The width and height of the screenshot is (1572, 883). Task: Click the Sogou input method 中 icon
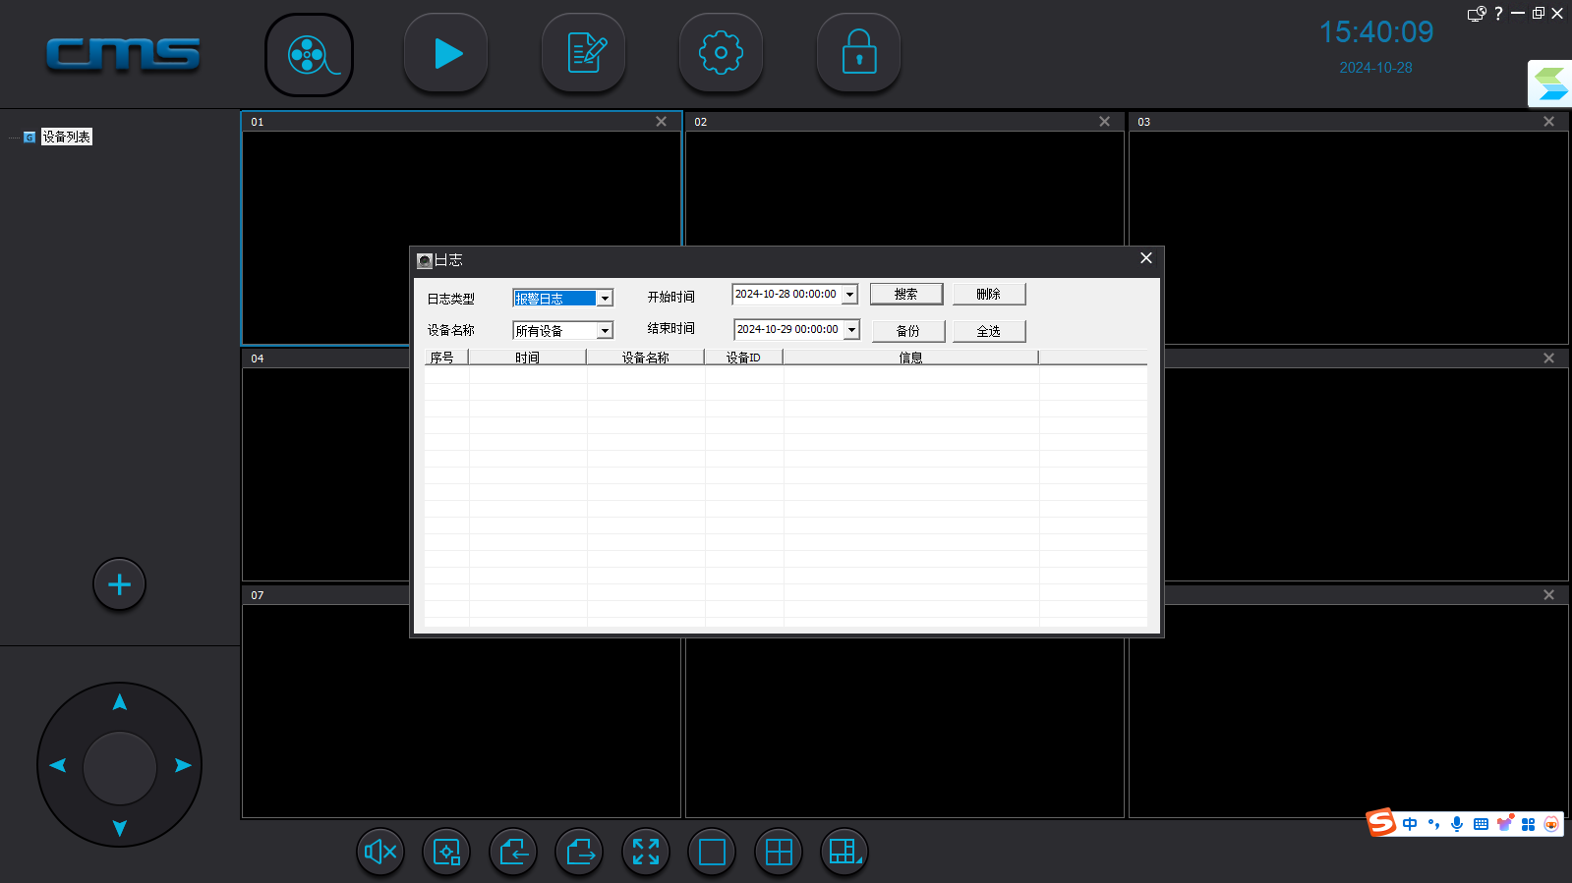click(x=1410, y=824)
